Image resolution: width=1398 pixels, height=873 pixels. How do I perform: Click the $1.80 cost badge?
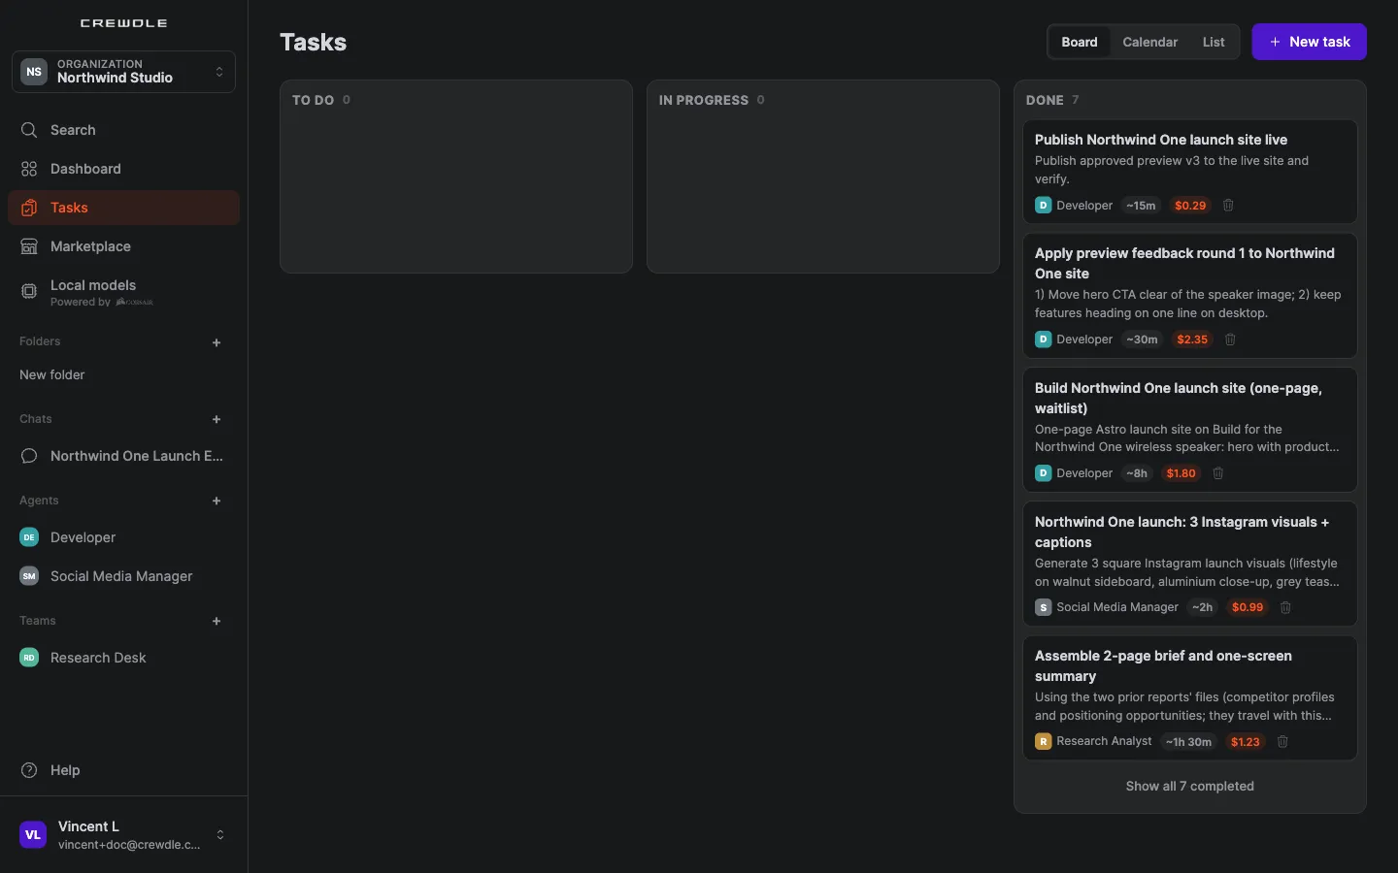[x=1181, y=473]
